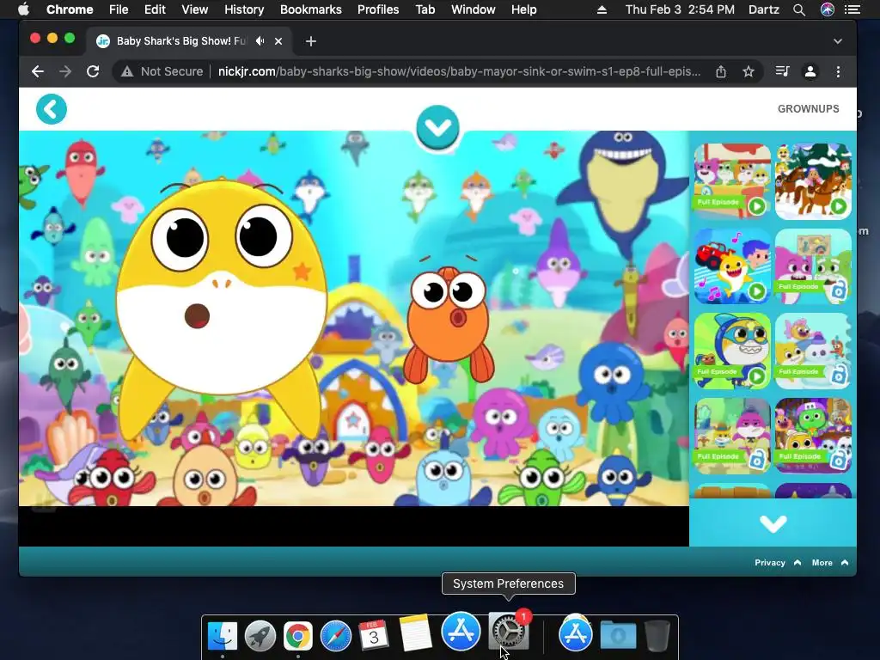Expand the More footer menu
Image resolution: width=880 pixels, height=660 pixels.
click(x=829, y=562)
